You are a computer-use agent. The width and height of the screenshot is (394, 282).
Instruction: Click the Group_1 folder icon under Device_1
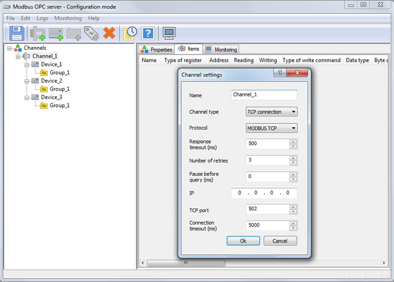point(44,73)
